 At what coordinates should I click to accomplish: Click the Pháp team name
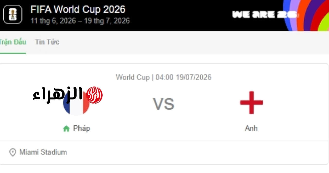(81, 128)
